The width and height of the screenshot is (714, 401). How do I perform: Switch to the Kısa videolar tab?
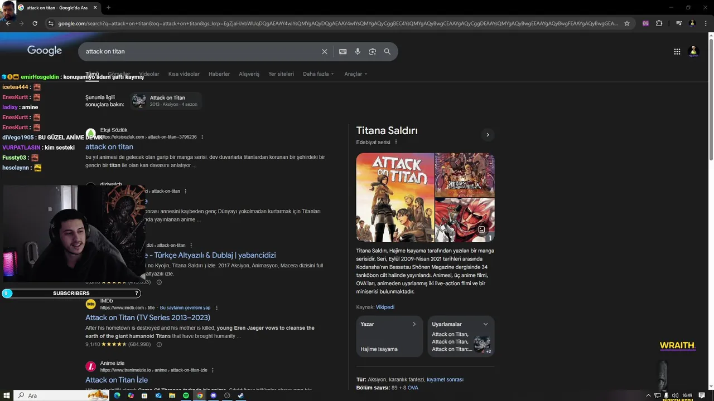tap(184, 74)
